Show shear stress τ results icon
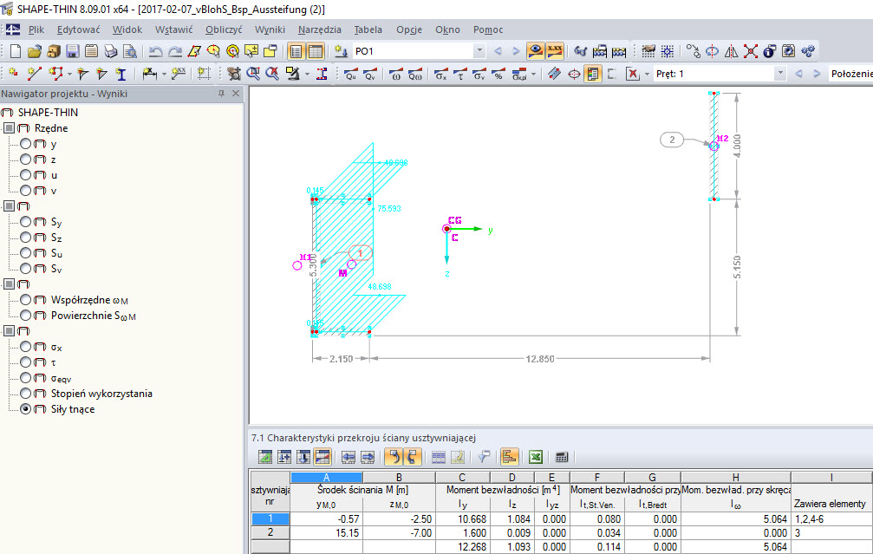This screenshot has width=873, height=554. click(x=459, y=74)
